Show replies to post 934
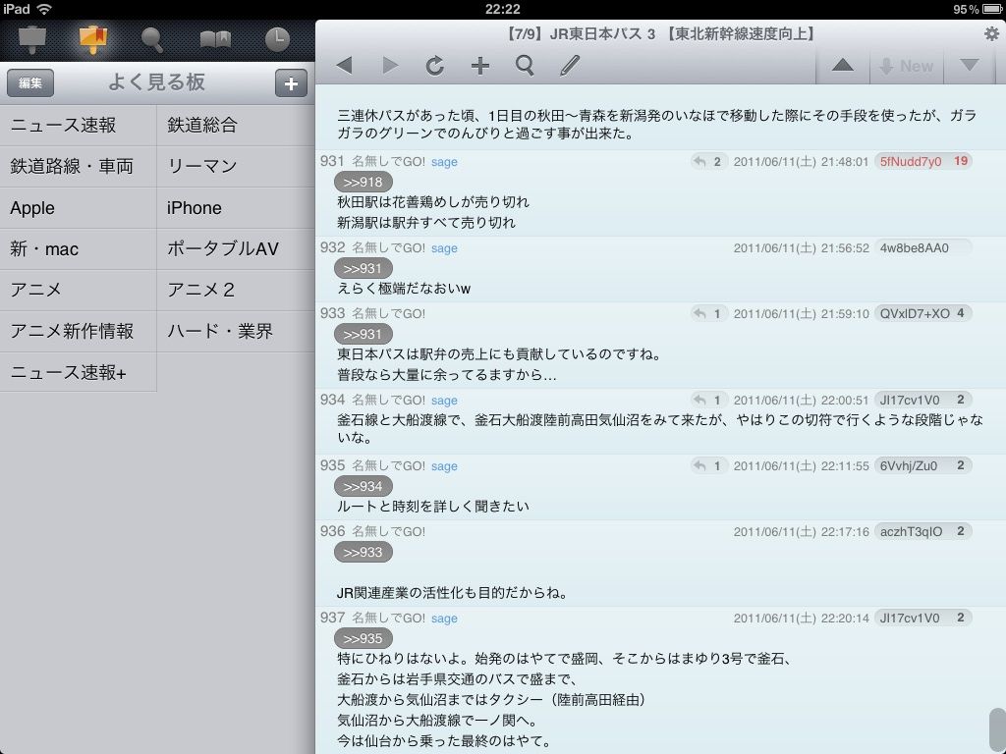Screen dimensions: 1006x754 (x=708, y=401)
